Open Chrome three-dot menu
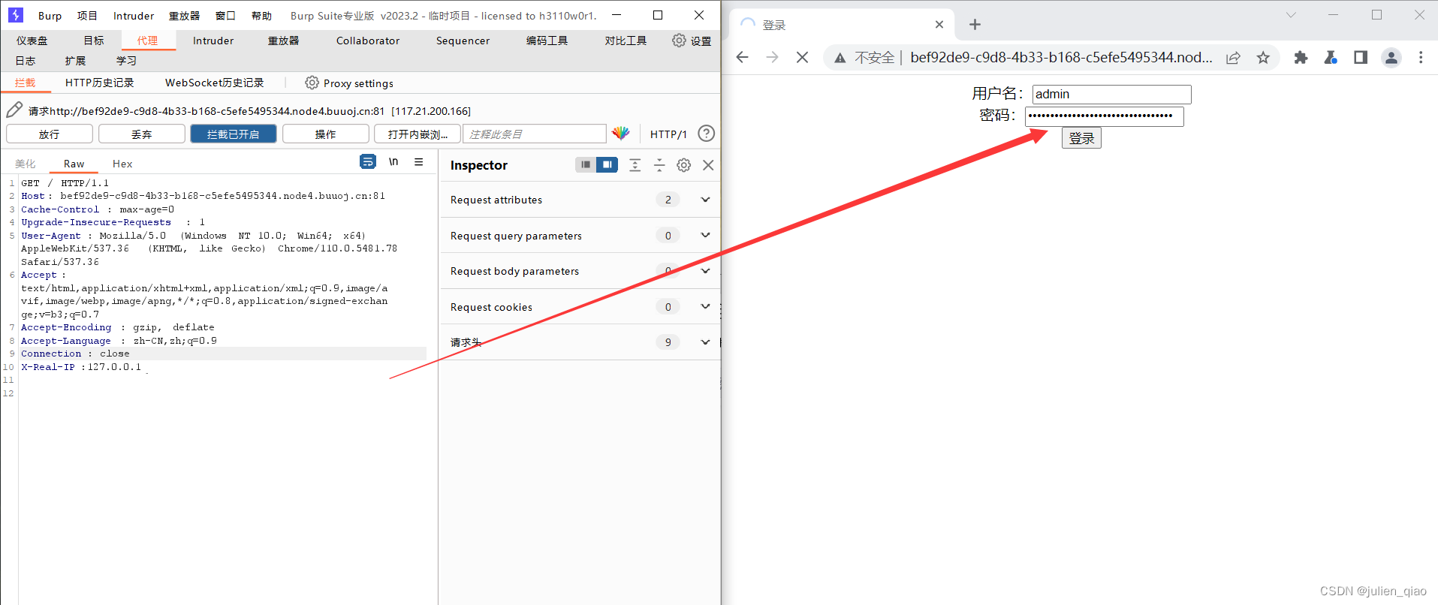This screenshot has height=605, width=1438. (x=1421, y=58)
